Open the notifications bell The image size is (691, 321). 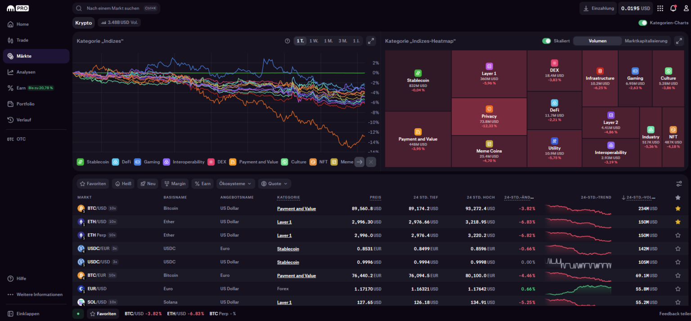coord(673,8)
